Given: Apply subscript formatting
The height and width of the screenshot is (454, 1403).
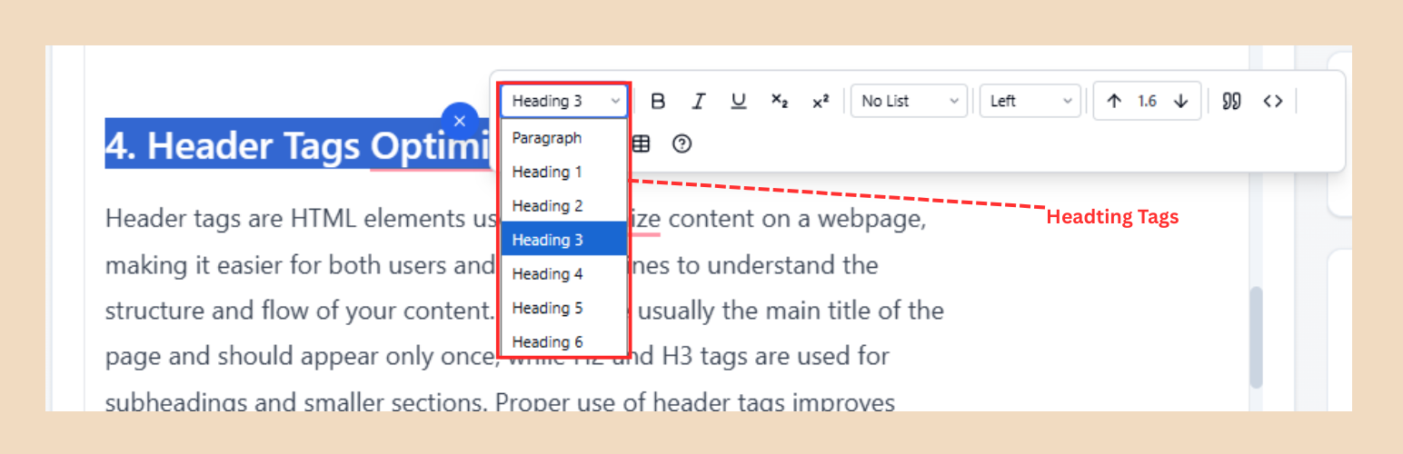Looking at the screenshot, I should [780, 101].
